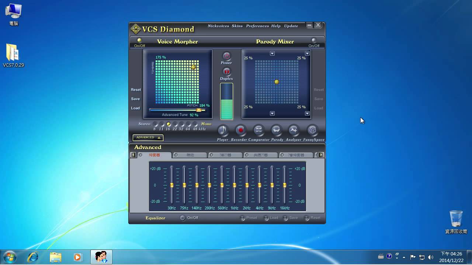The width and height of the screenshot is (472, 265).
Task: Open the Preferences menu
Action: 257,26
